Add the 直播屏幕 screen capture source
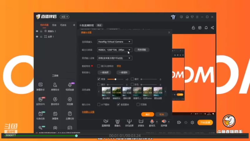This screenshot has width=250, height=141. pyautogui.click(x=106, y=123)
